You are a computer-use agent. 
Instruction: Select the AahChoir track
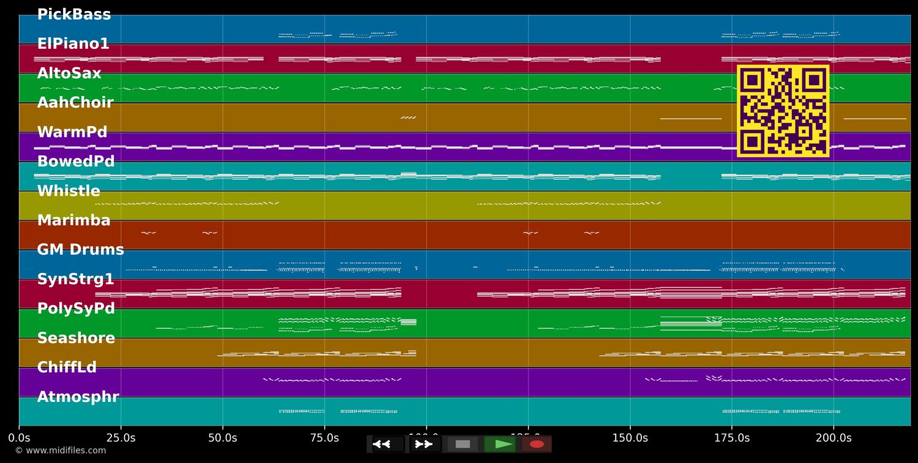click(76, 102)
